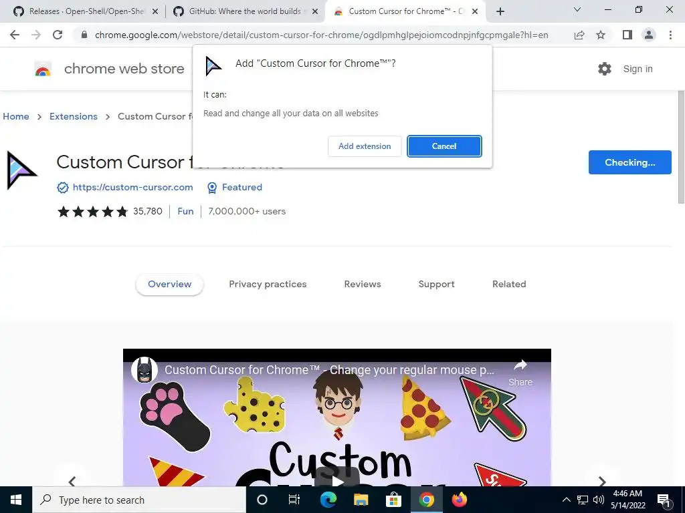Click the share page icon in address bar
Viewport: 685px width, 513px height.
pos(579,35)
